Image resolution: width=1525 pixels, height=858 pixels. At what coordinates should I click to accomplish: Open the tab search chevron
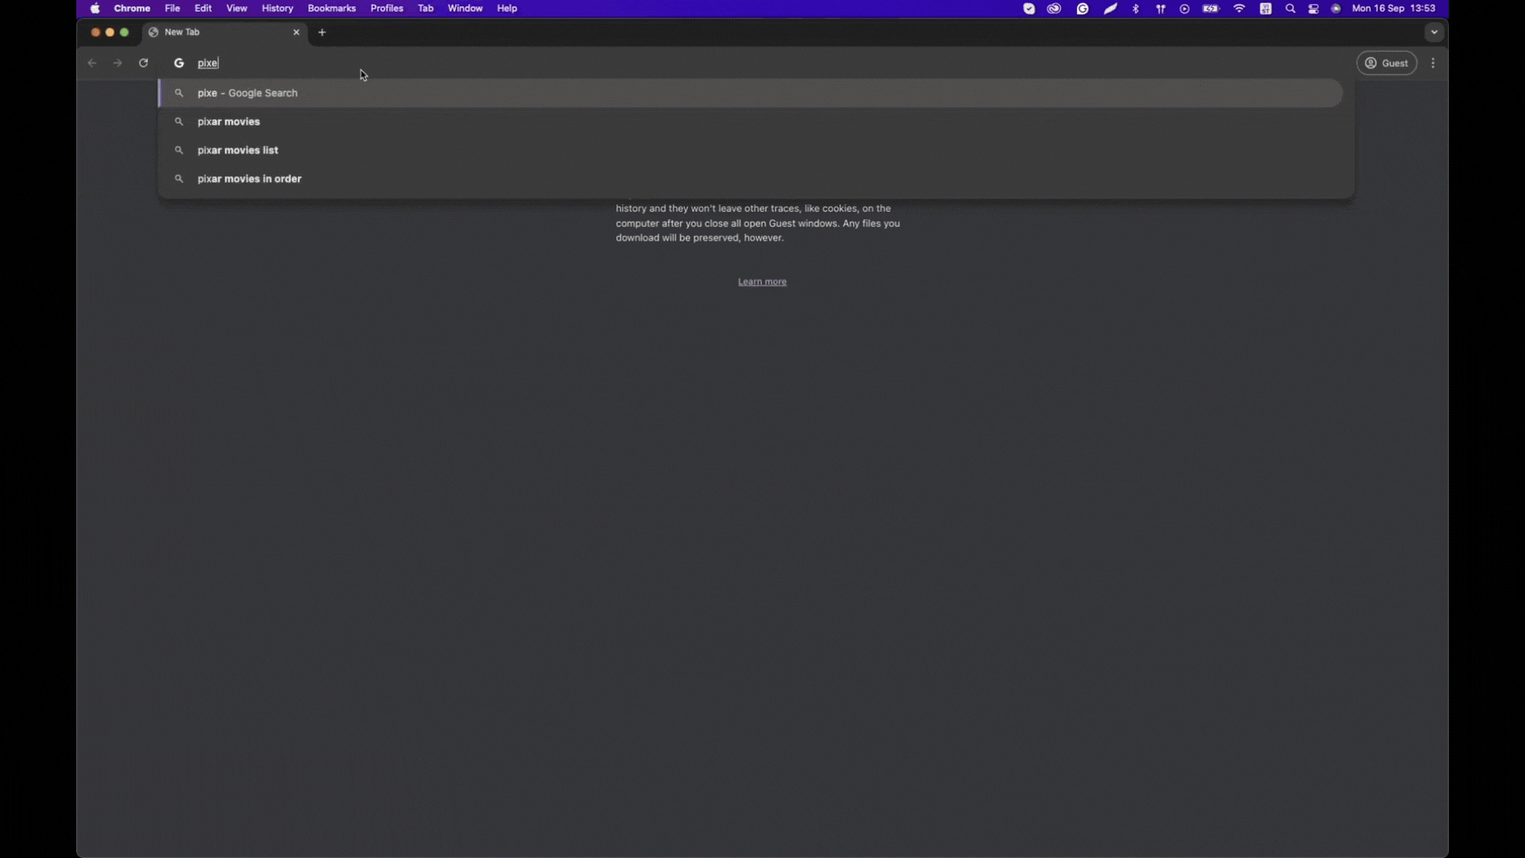[x=1434, y=33]
